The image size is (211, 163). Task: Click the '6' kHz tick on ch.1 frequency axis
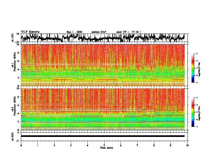[x=18, y=61]
